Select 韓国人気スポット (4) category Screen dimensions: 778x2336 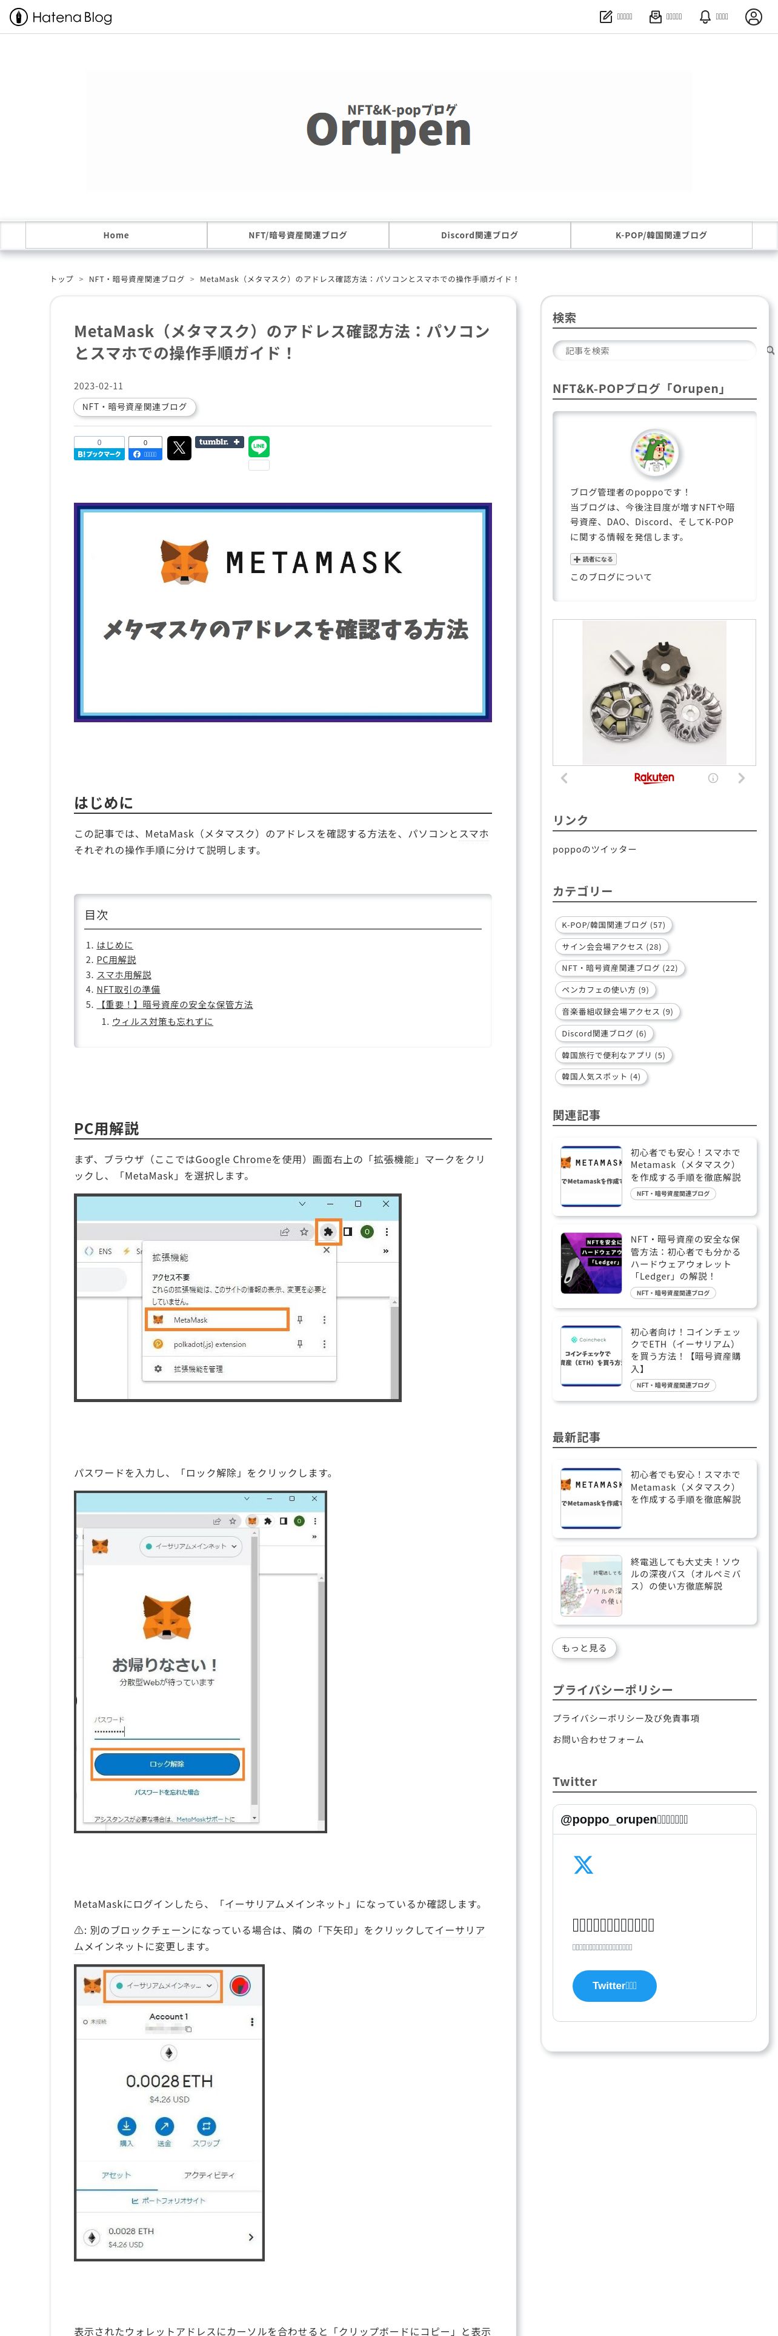[x=600, y=1077]
